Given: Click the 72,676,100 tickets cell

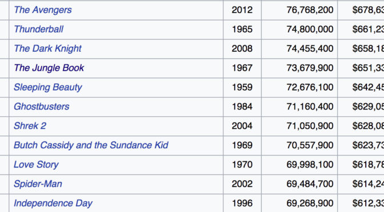Looking at the screenshot, I should (x=299, y=87).
